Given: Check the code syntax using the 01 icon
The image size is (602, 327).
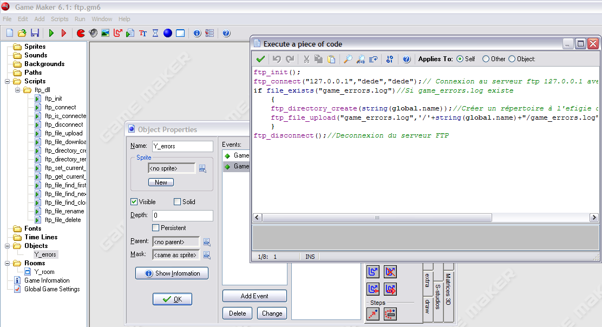Looking at the screenshot, I should point(390,59).
